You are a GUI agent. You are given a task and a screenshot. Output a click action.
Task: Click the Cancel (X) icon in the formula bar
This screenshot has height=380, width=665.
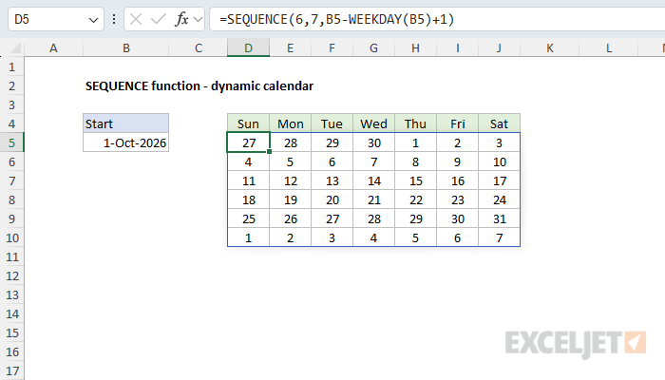[x=136, y=19]
